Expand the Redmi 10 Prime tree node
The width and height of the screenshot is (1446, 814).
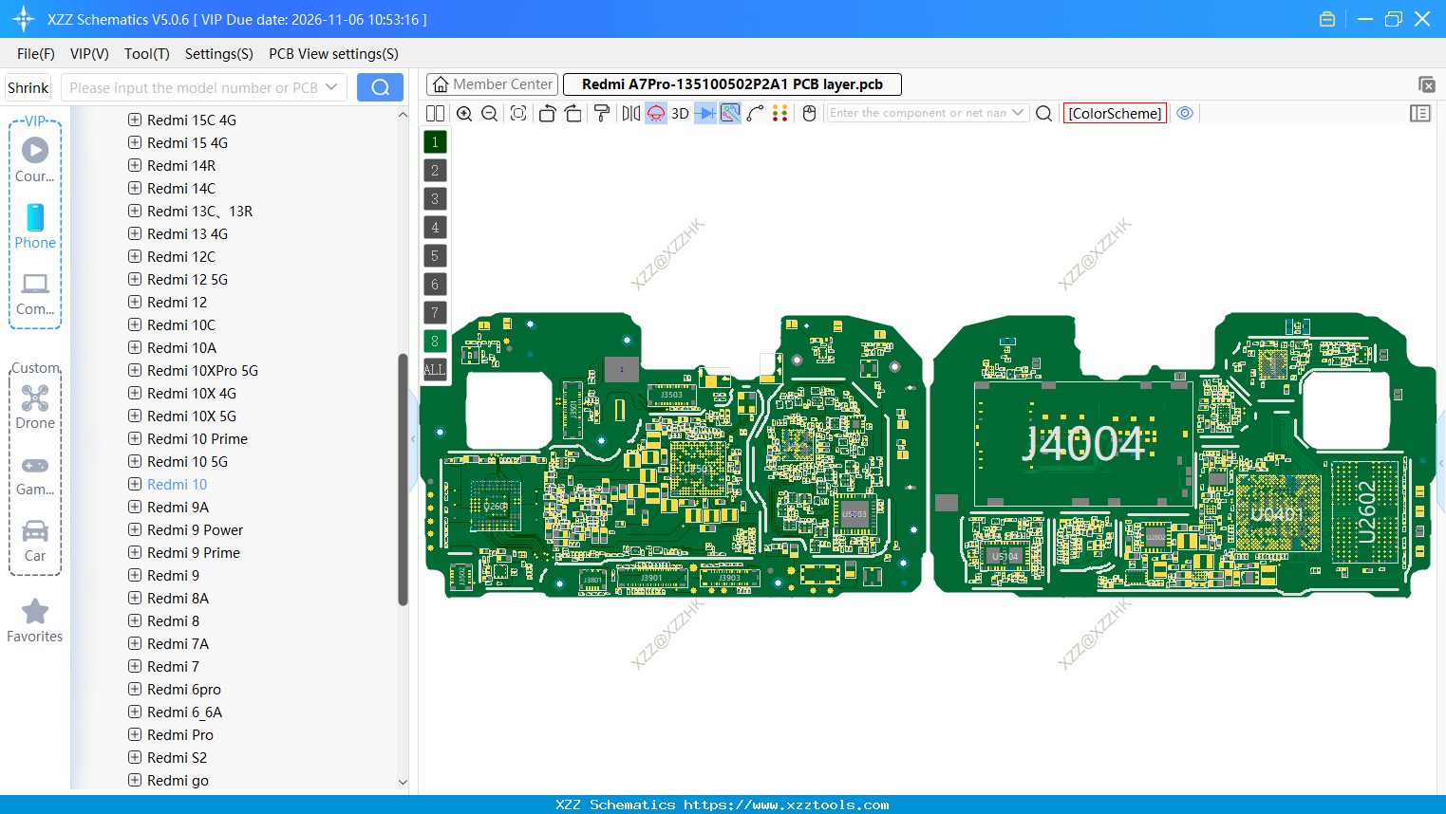[x=133, y=438]
